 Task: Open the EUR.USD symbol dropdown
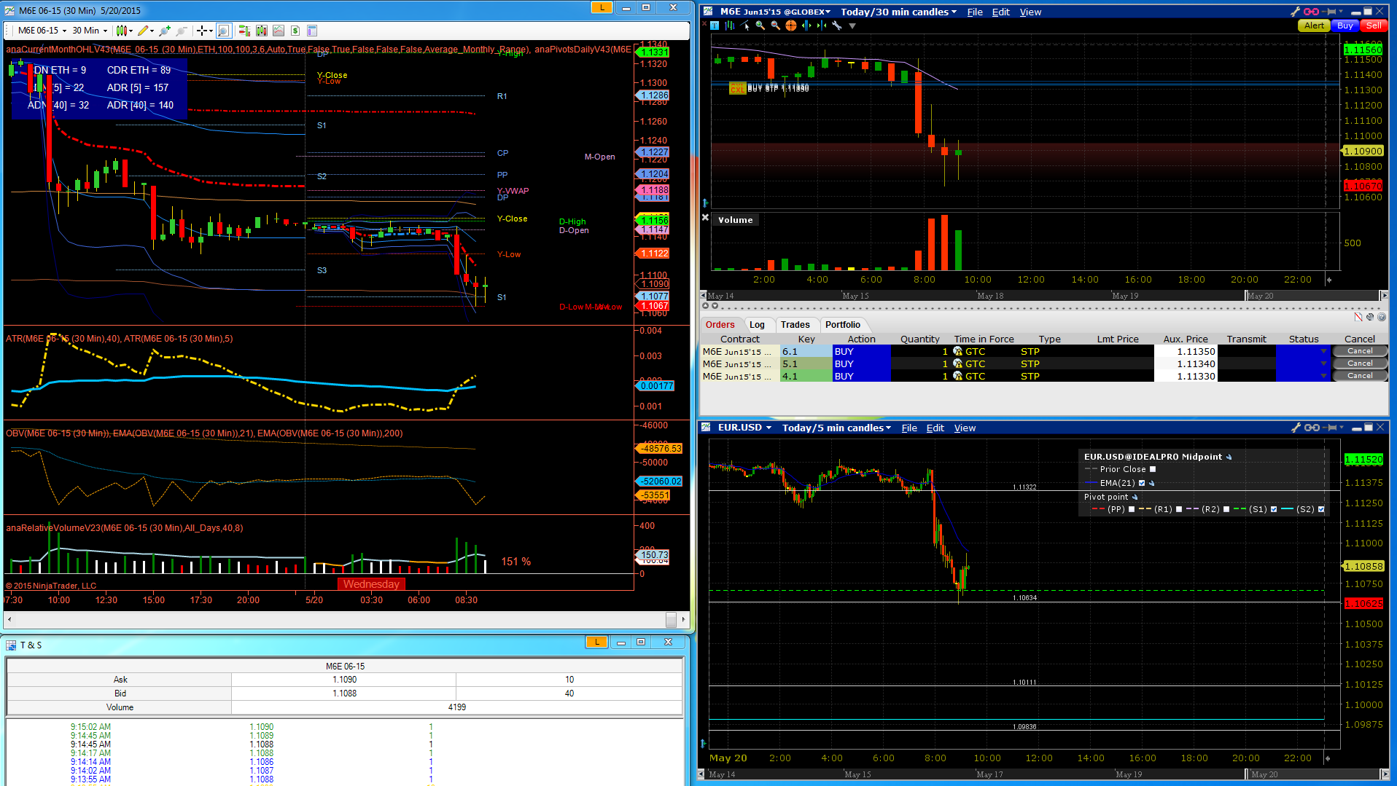[x=744, y=428]
